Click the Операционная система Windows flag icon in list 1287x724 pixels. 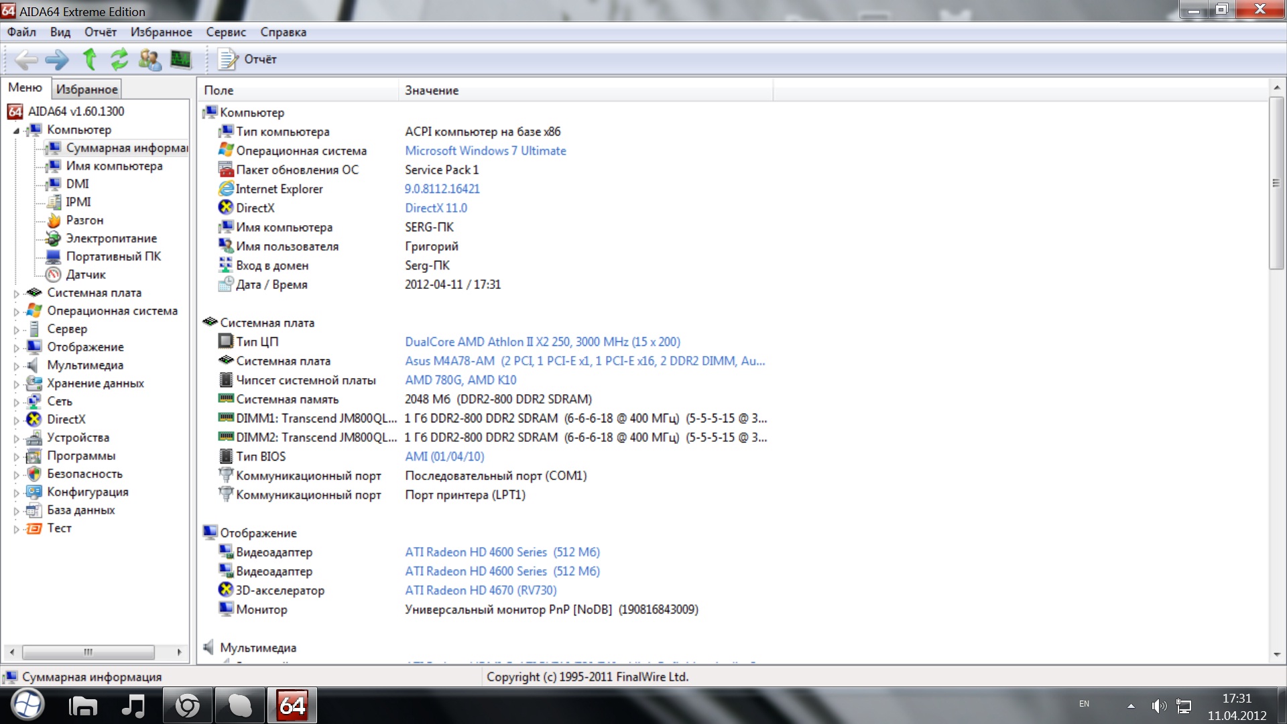click(226, 150)
